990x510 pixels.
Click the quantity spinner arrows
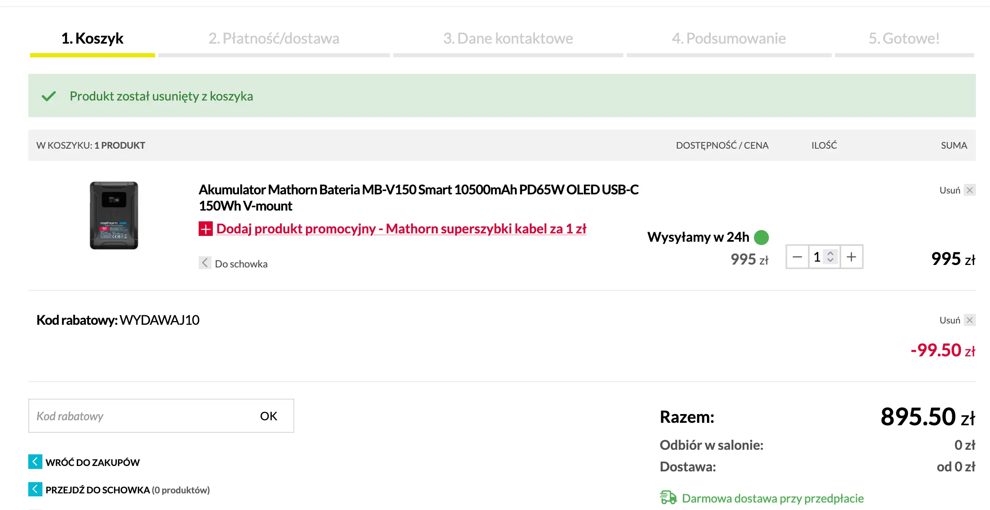[x=830, y=257]
